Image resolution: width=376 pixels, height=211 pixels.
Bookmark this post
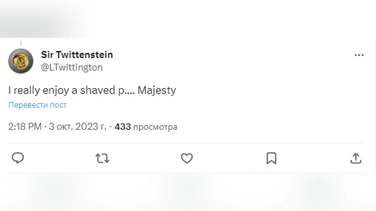[271, 158]
